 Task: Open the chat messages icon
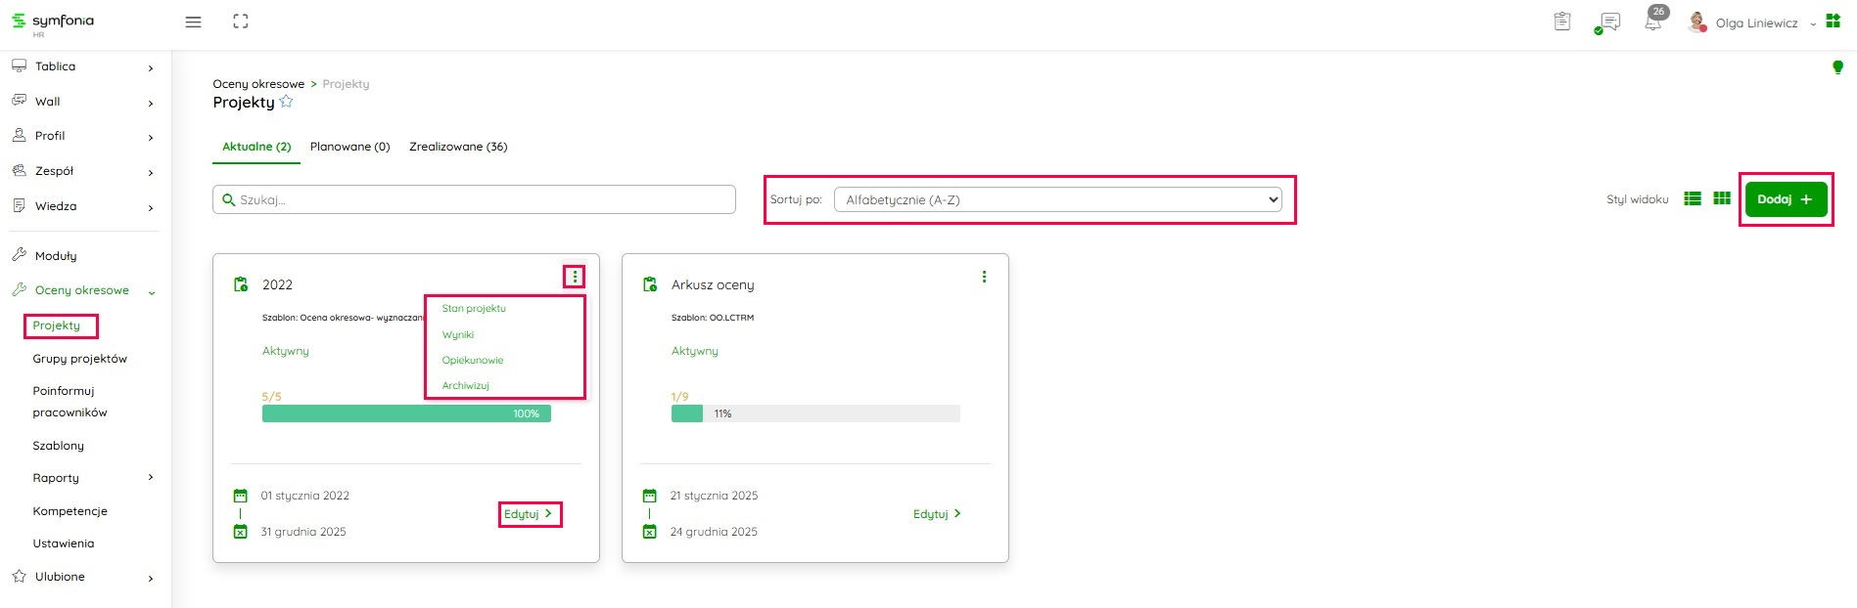1608,22
